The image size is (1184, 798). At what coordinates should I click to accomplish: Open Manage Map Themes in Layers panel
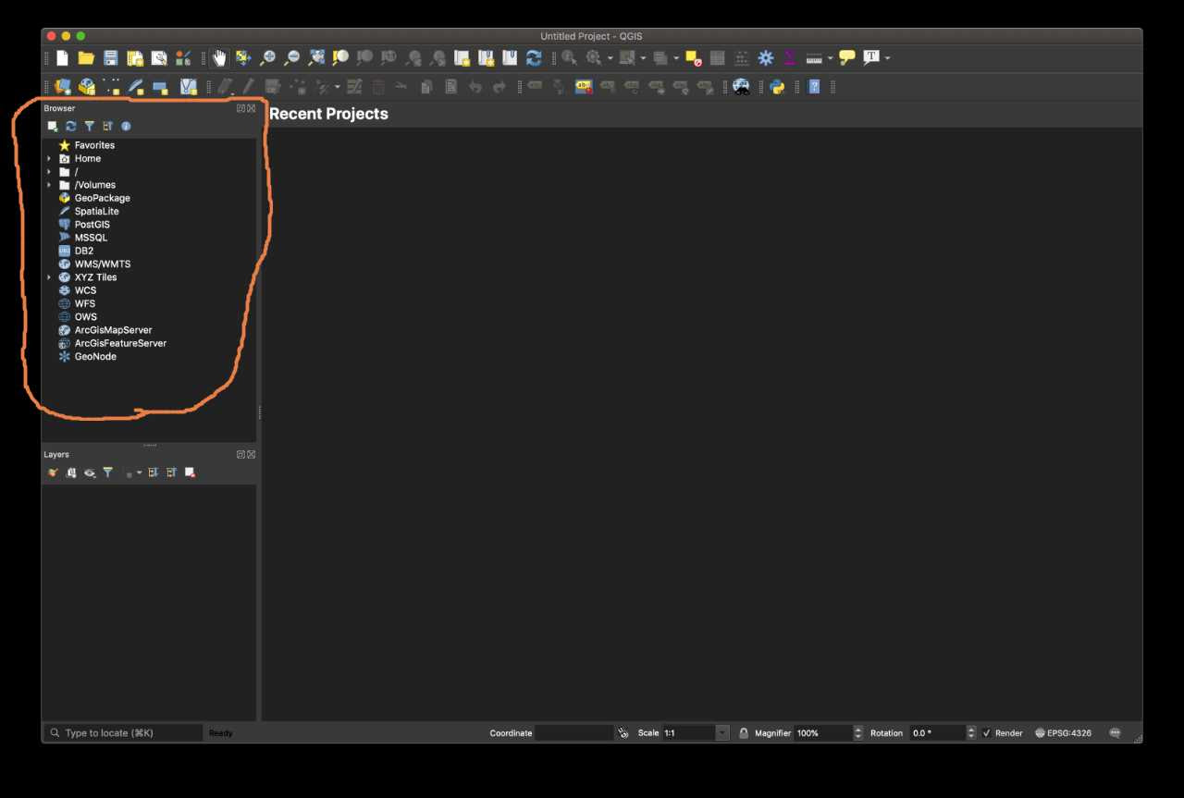coord(90,473)
